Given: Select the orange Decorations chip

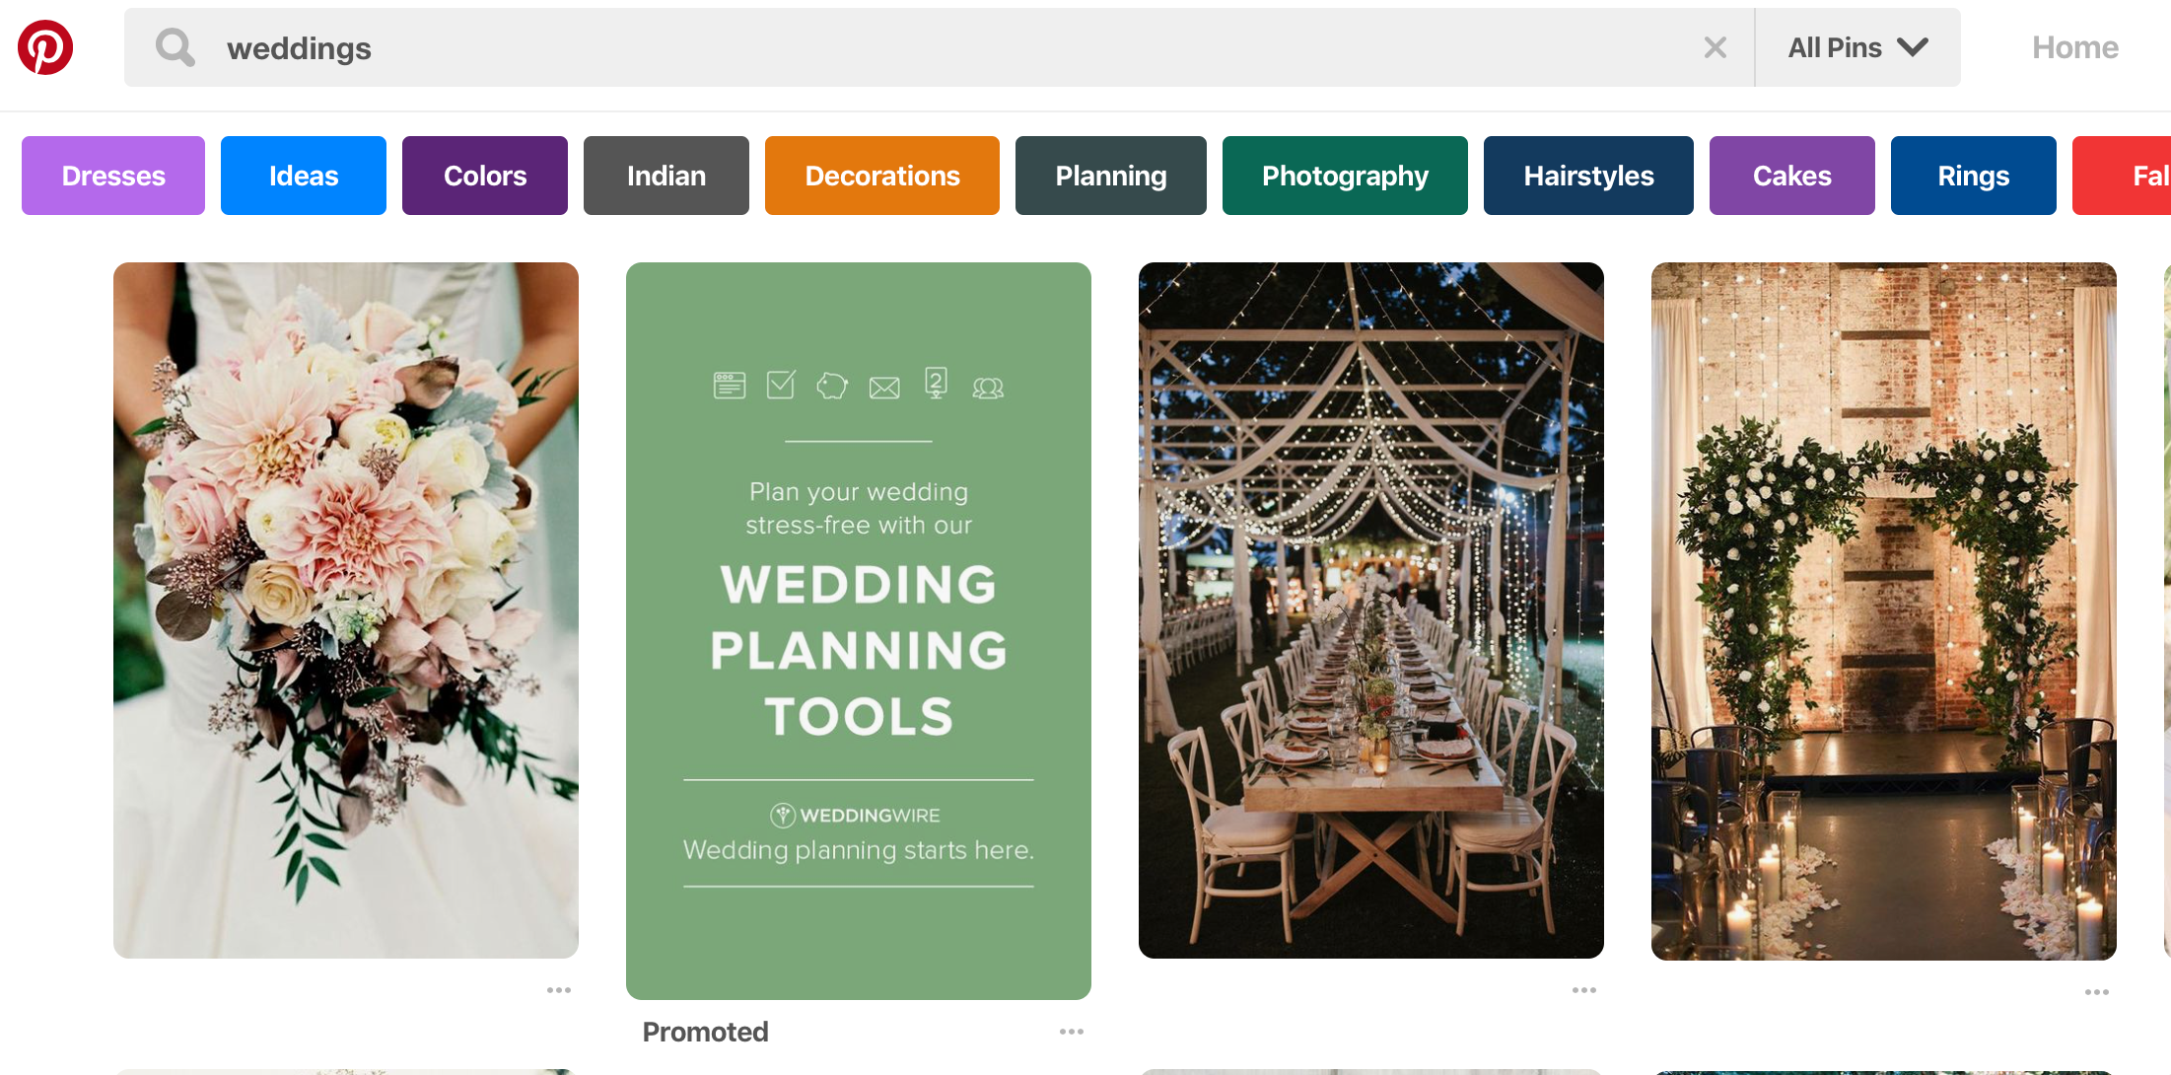Looking at the screenshot, I should [x=882, y=176].
